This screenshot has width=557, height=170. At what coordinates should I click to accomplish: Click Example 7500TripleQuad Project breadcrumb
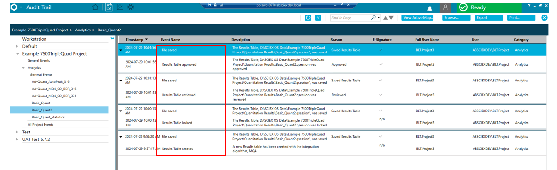pyautogui.click(x=40, y=30)
